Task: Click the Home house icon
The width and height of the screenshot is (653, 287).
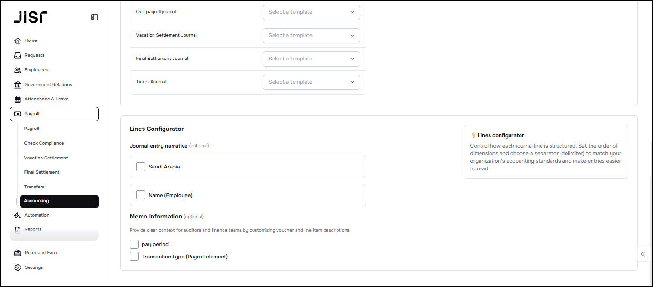Action: pyautogui.click(x=18, y=40)
